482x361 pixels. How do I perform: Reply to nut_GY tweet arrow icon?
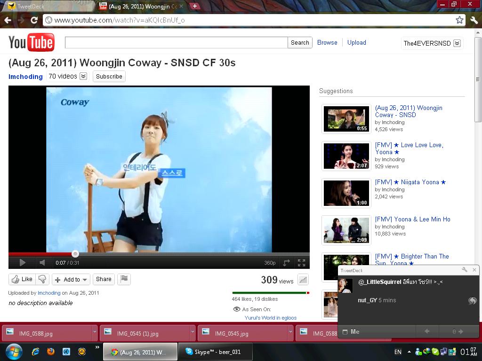pos(472,301)
